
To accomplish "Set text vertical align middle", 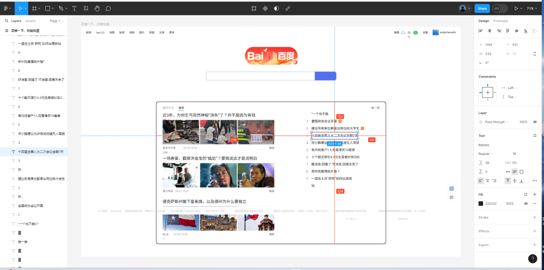I will pos(514,181).
